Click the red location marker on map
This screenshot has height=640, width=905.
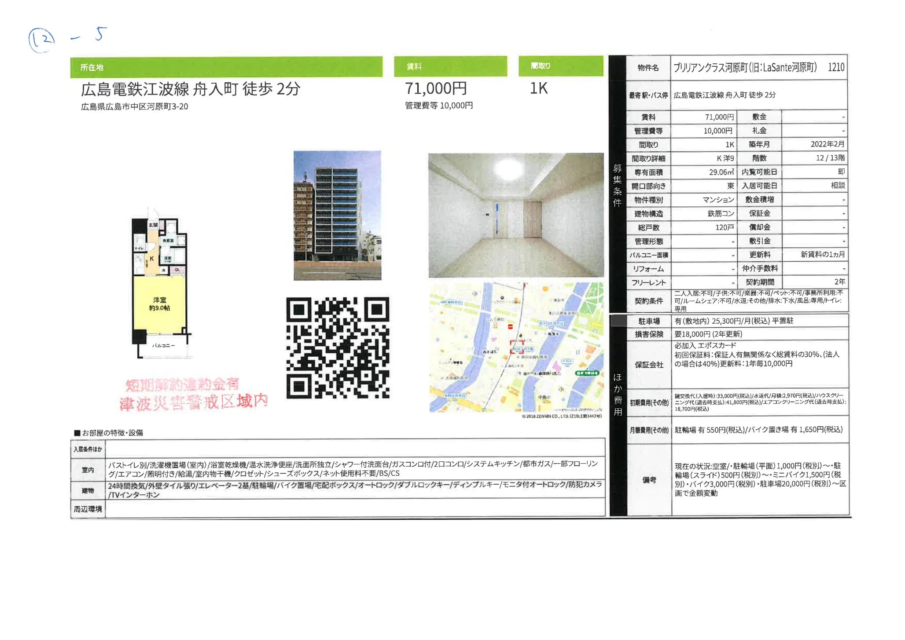tap(517, 347)
